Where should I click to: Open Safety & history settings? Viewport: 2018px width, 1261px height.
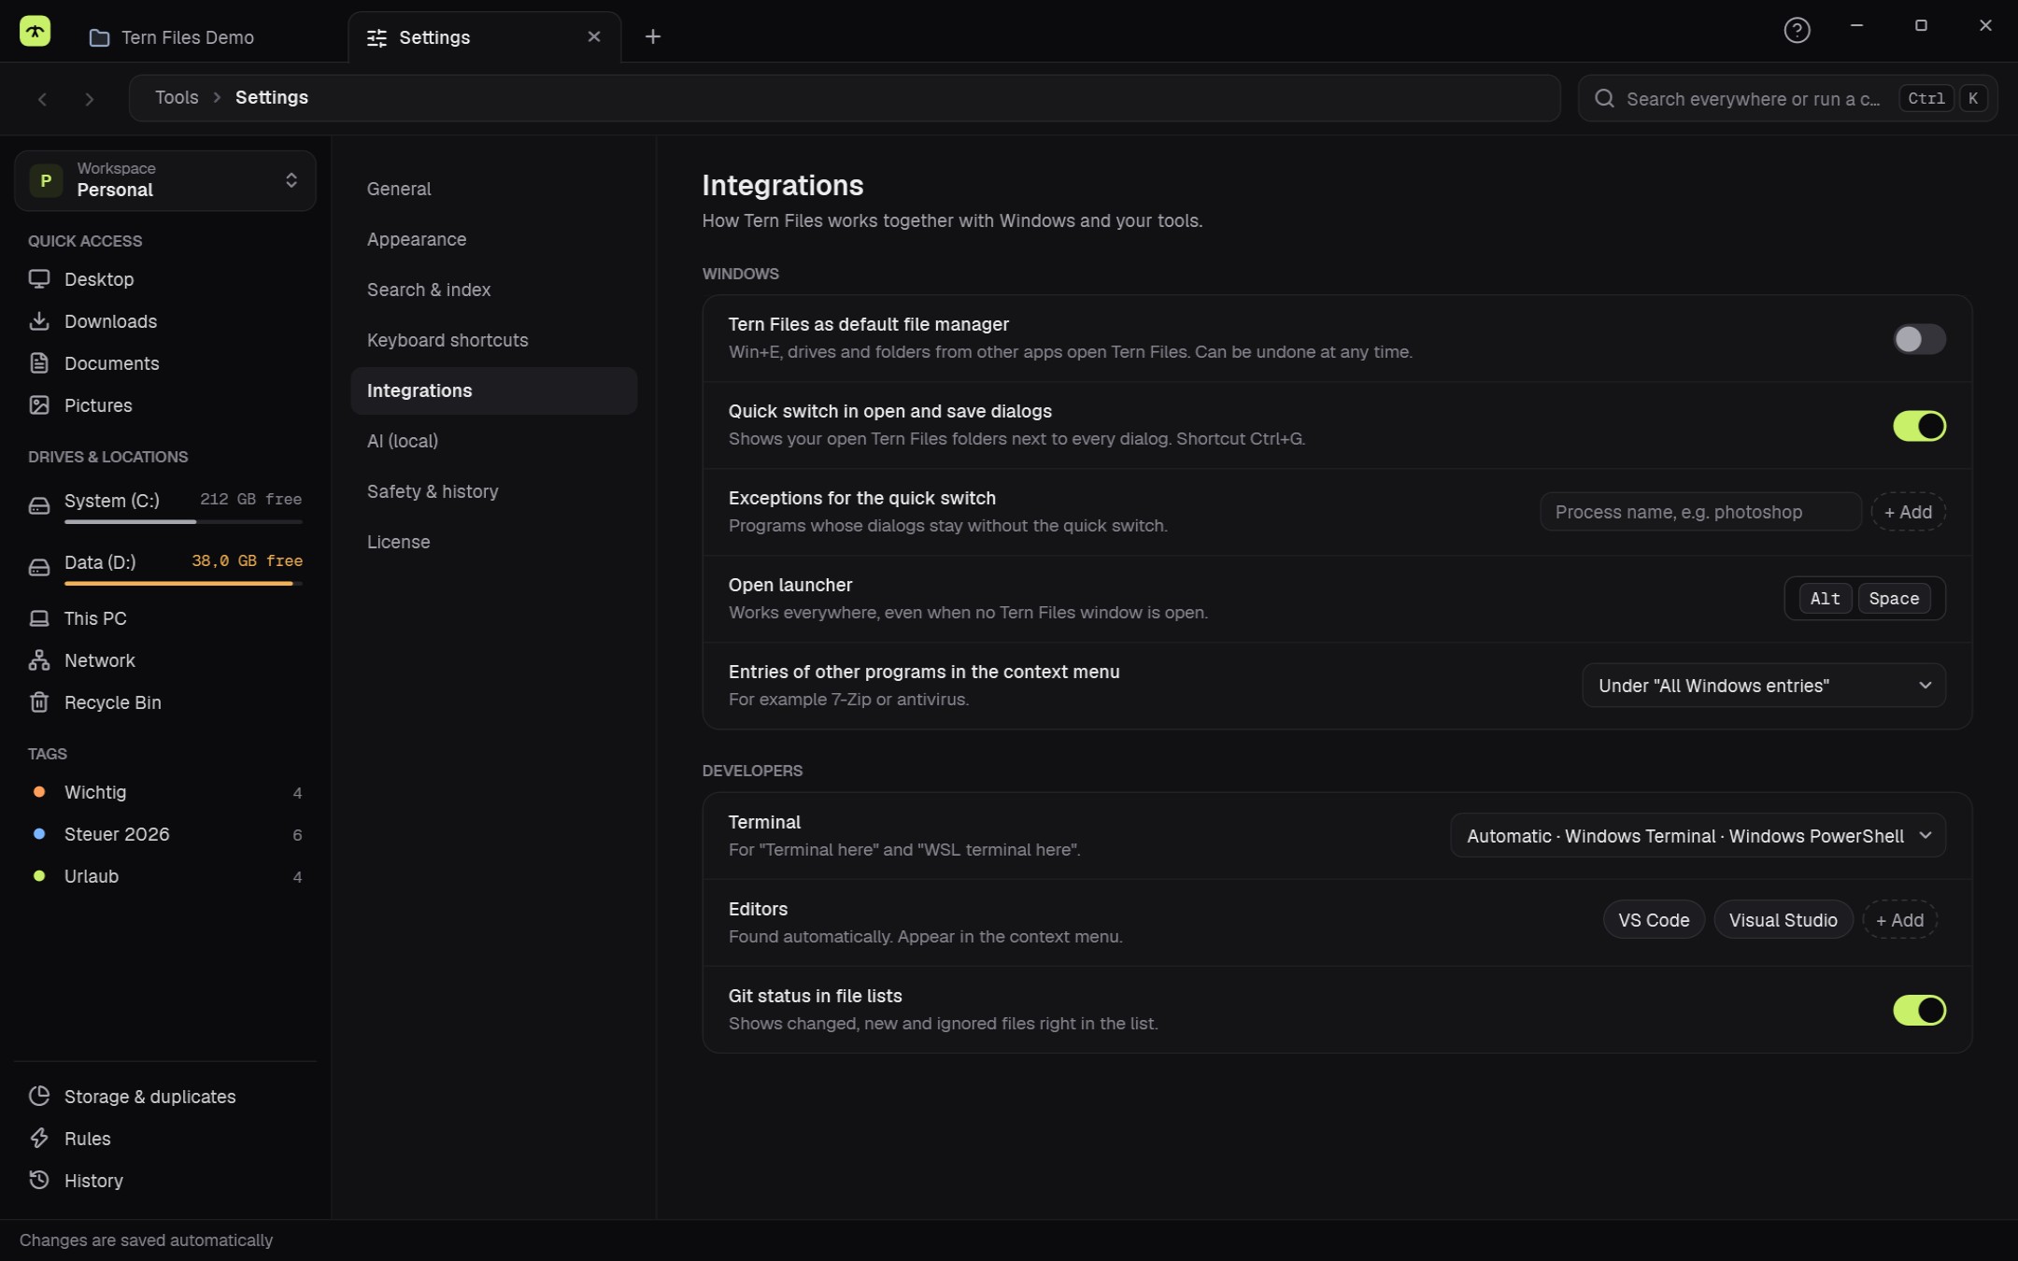click(493, 491)
